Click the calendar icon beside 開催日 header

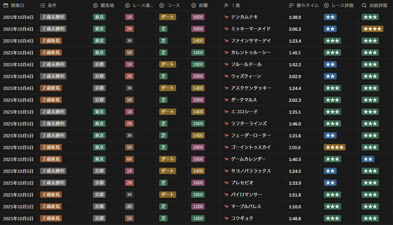coord(6,5)
